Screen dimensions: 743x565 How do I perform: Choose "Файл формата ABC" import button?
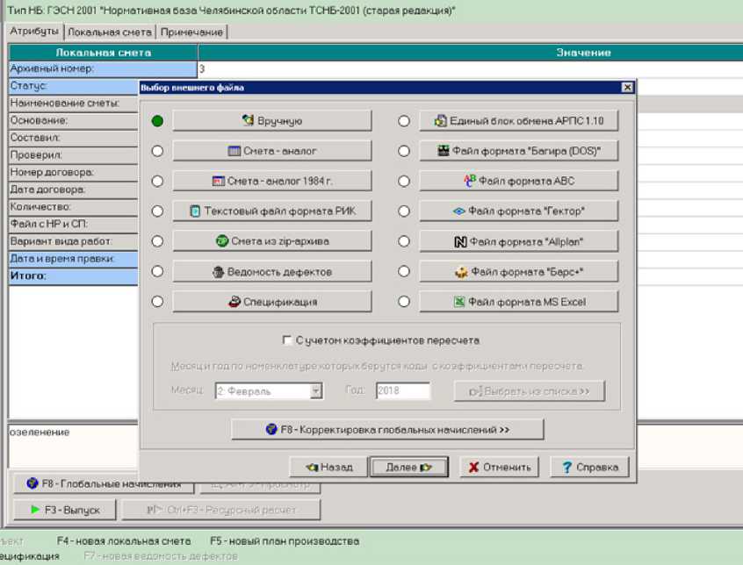point(518,181)
